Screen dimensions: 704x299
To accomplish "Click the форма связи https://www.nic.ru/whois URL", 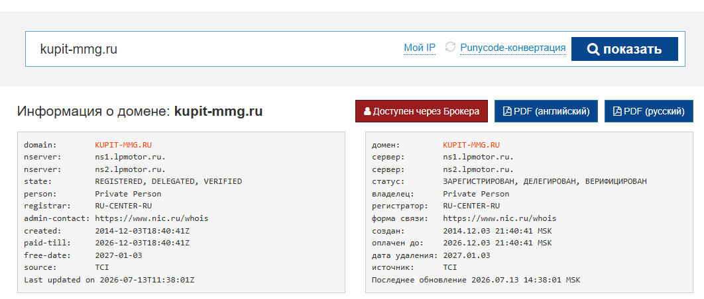I will pos(499,218).
